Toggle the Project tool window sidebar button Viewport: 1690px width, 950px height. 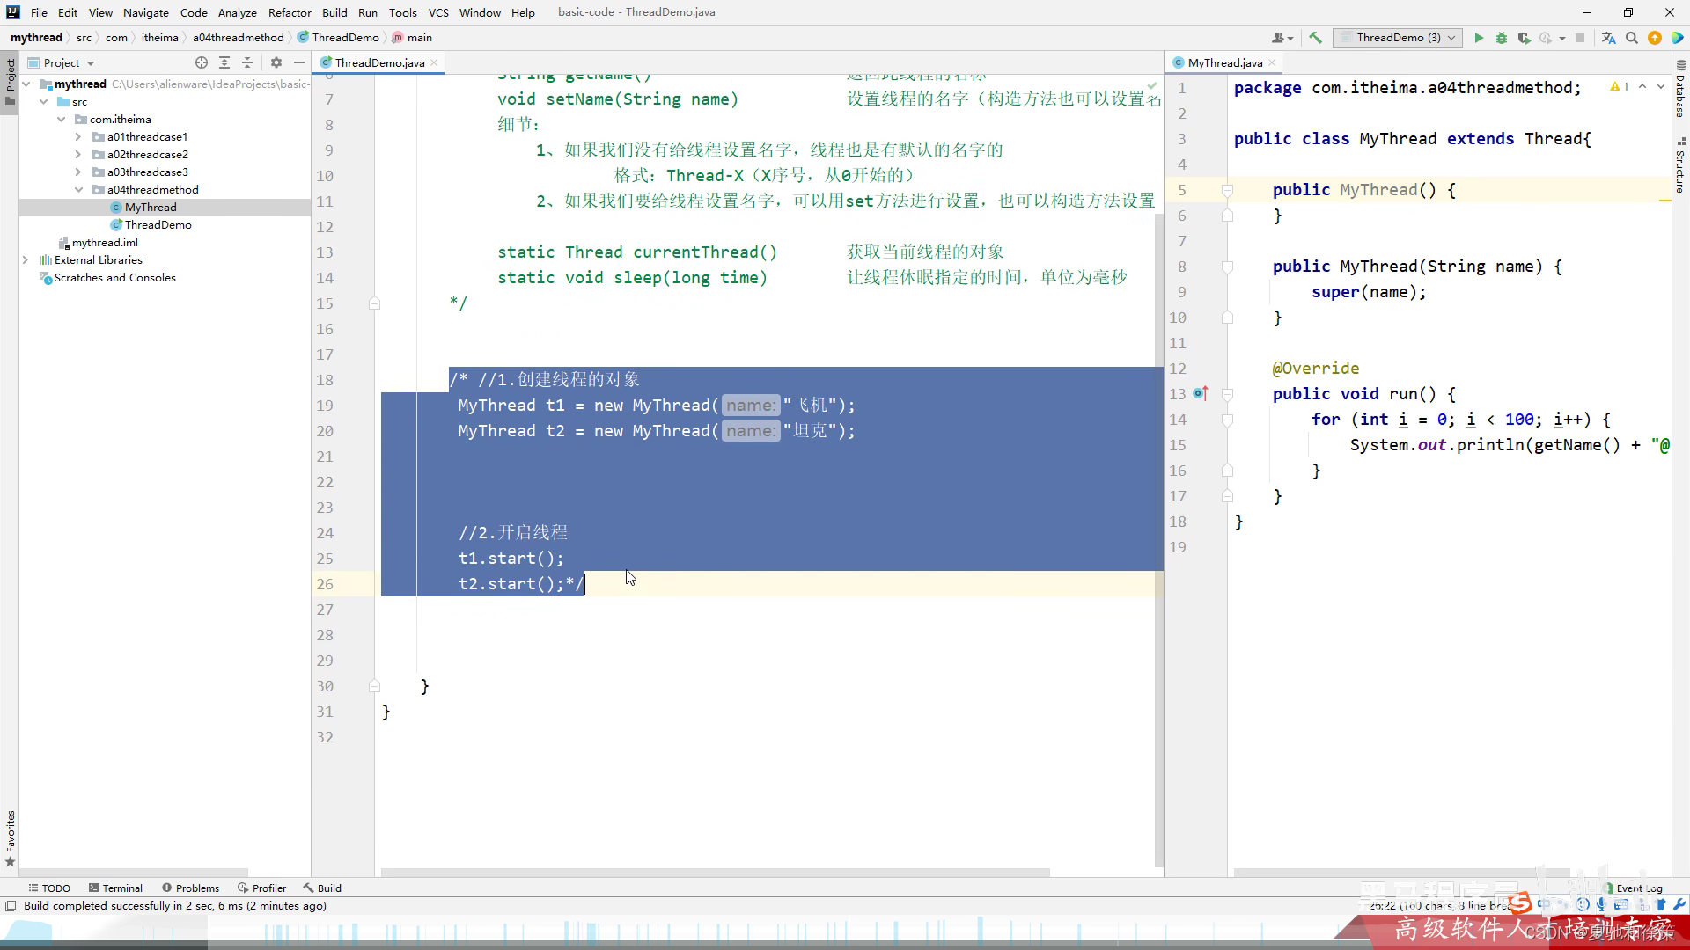(10, 79)
